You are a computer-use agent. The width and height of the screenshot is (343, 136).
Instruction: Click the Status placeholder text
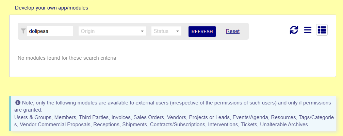[x=161, y=31]
